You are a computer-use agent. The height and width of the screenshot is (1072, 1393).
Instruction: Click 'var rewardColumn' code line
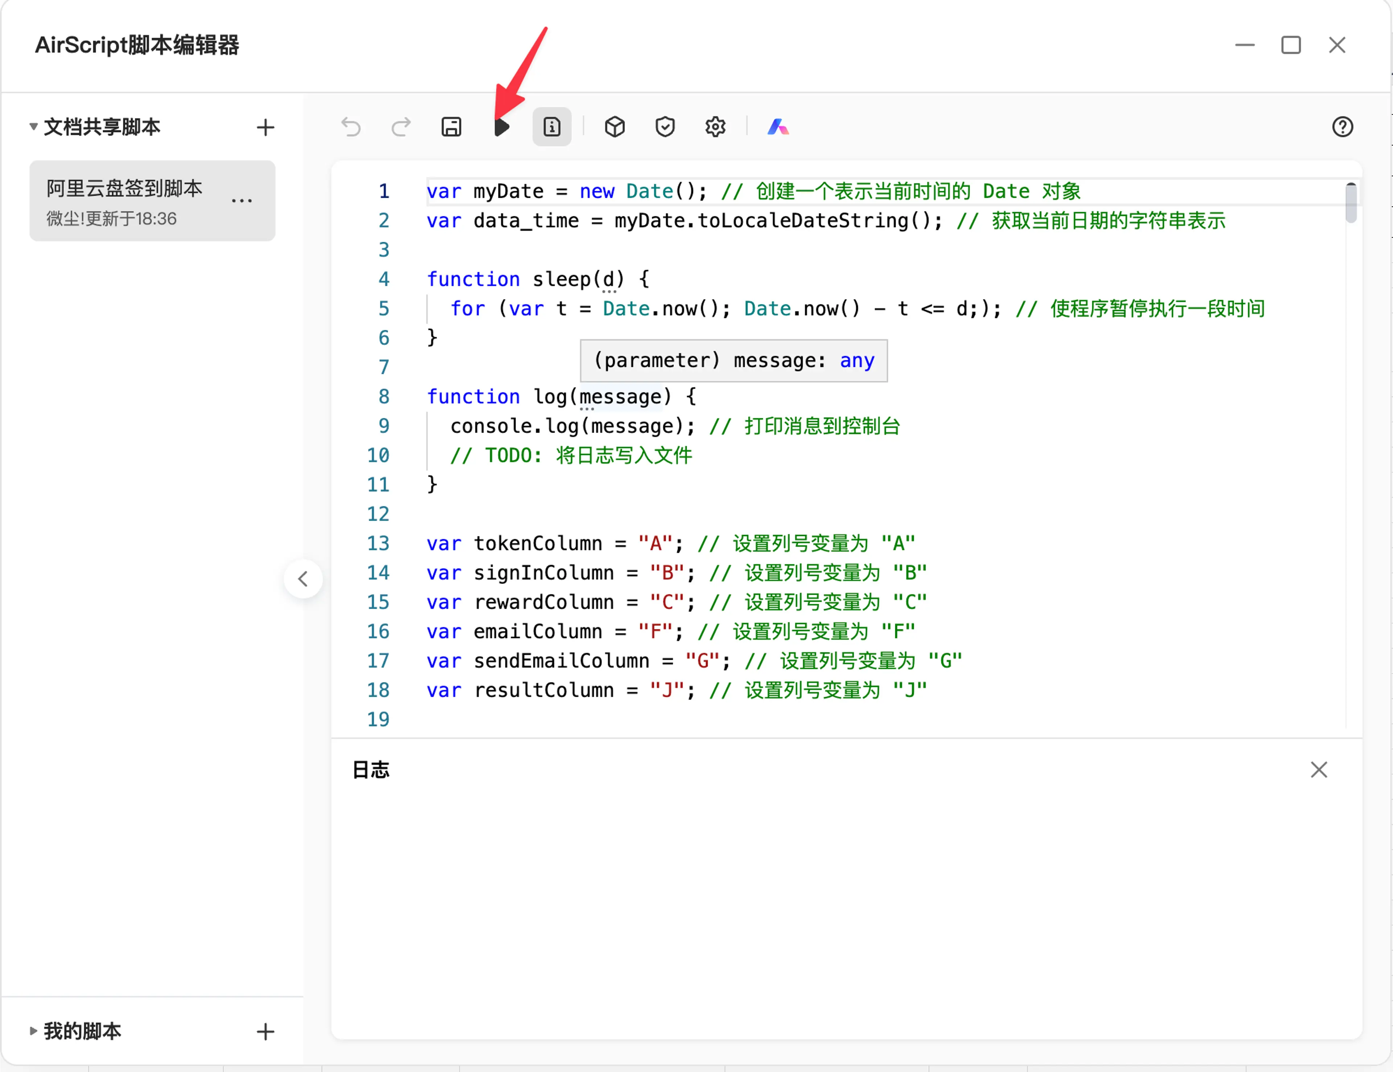coord(677,602)
